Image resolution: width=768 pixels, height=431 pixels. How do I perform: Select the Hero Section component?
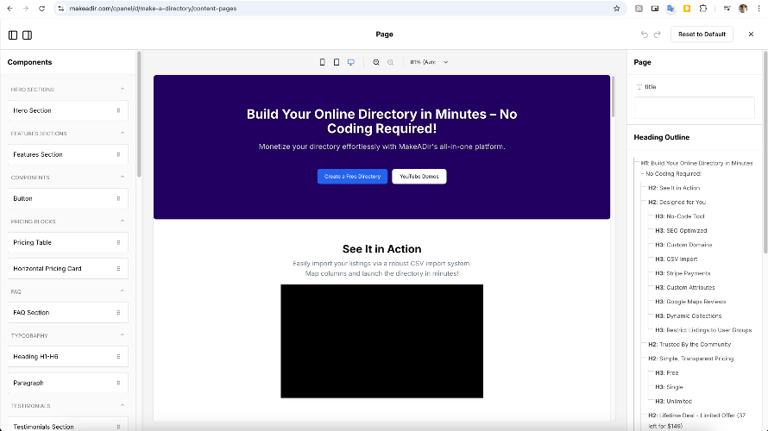[68, 110]
